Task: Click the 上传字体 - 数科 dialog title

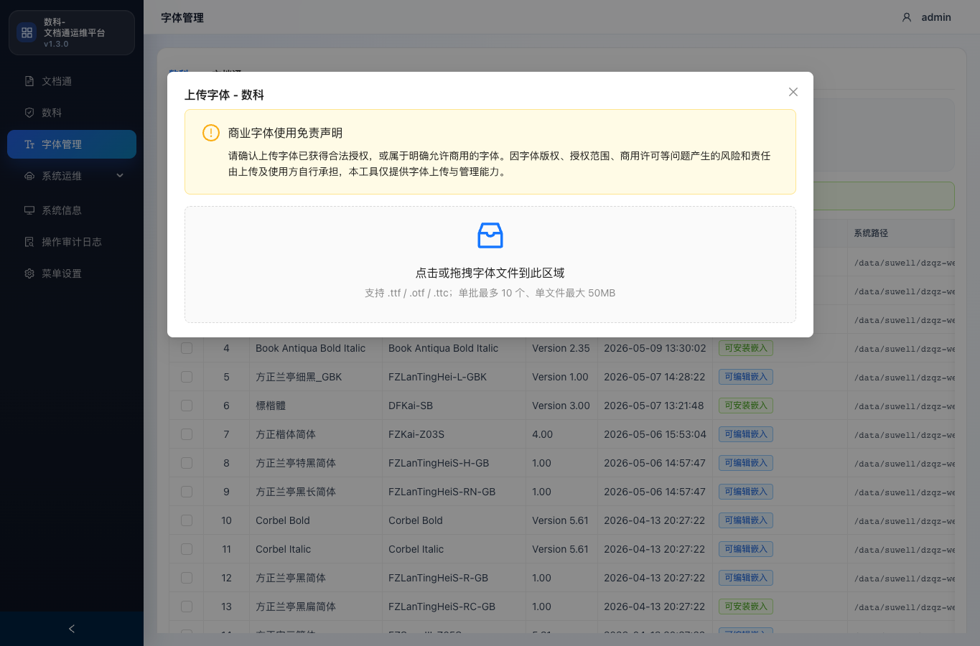Action: pyautogui.click(x=224, y=95)
